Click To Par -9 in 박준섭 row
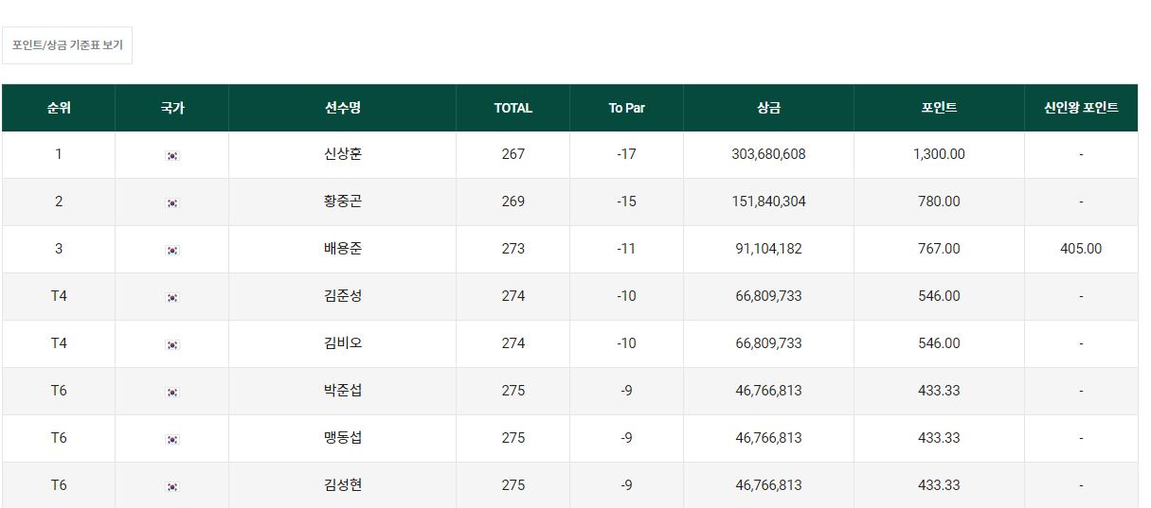The width and height of the screenshot is (1151, 508). [x=626, y=391]
